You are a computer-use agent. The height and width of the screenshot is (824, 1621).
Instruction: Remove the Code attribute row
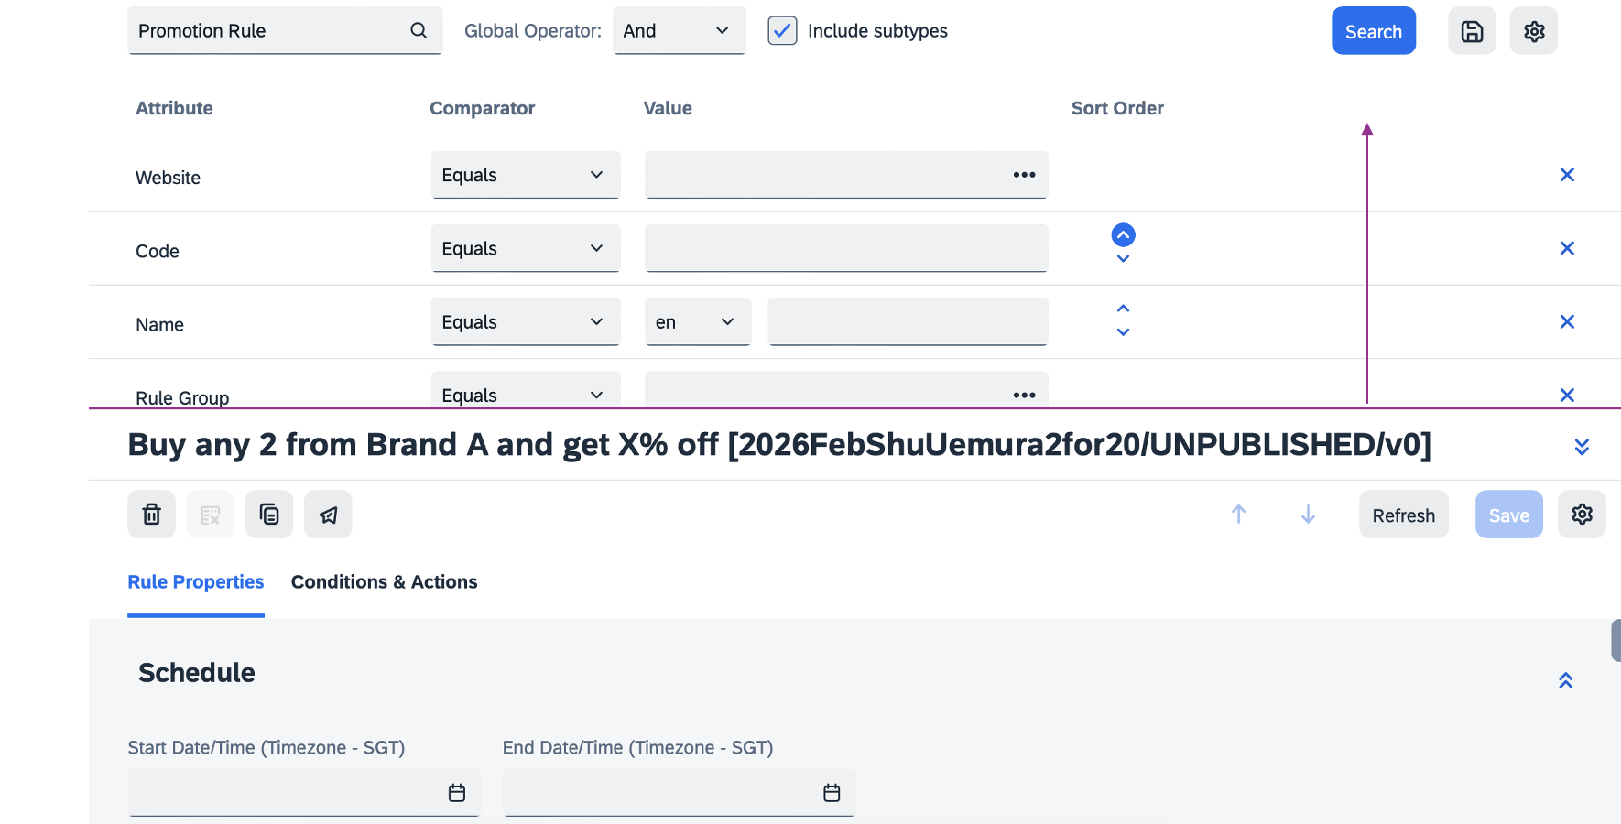1567,248
